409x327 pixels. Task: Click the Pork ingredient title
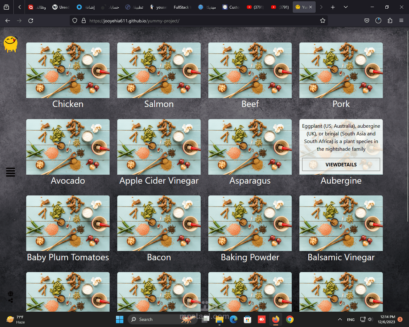click(x=341, y=104)
